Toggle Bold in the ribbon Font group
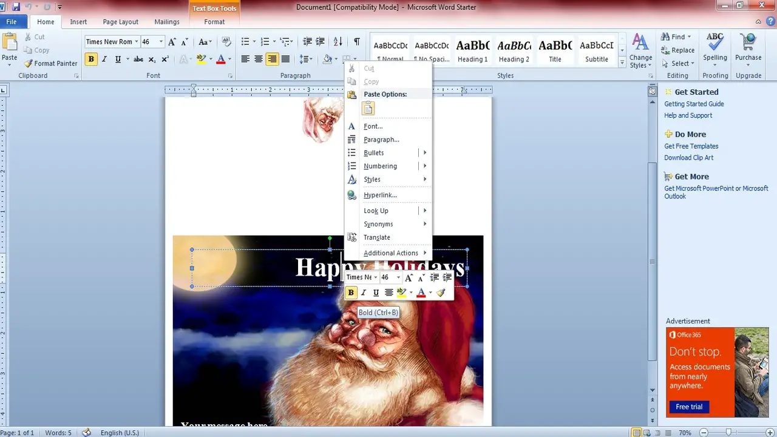 coord(91,59)
